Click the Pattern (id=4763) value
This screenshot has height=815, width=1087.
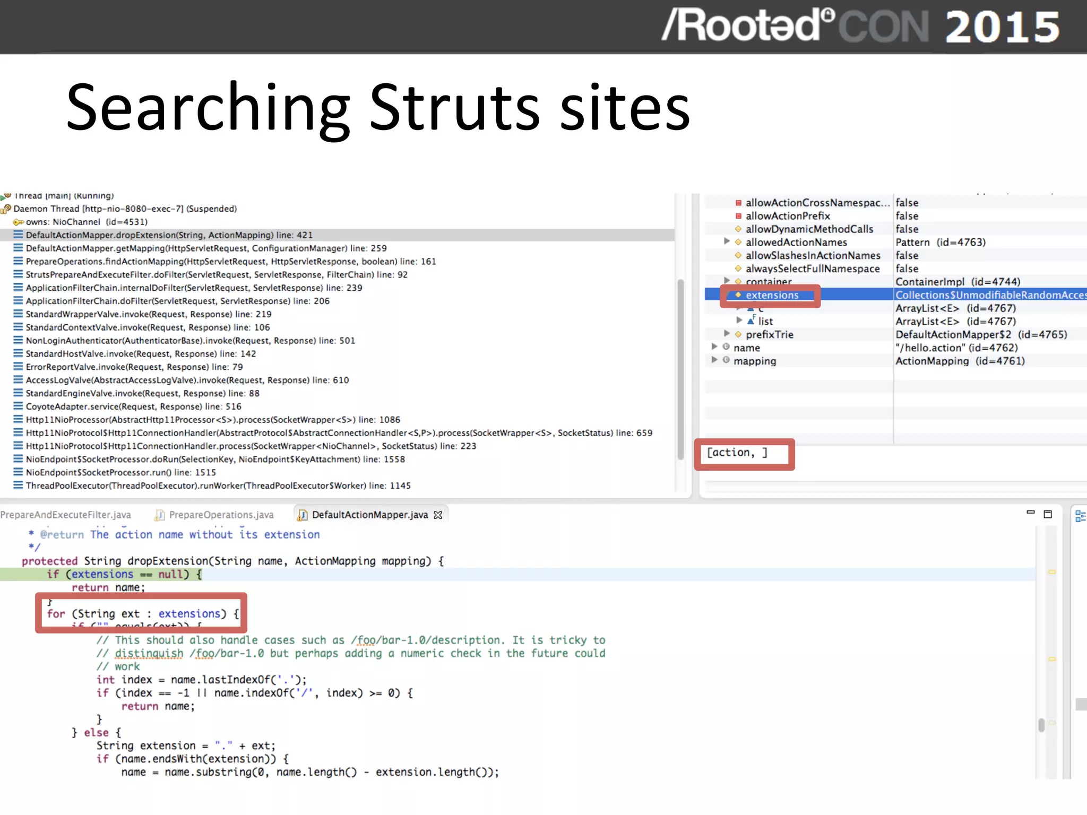(941, 242)
